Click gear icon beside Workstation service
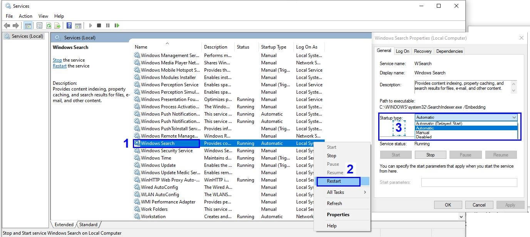 (137, 217)
